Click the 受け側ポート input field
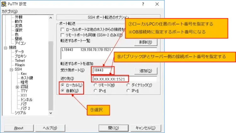The height and width of the screenshot is (133, 236). pyautogui.click(x=103, y=70)
